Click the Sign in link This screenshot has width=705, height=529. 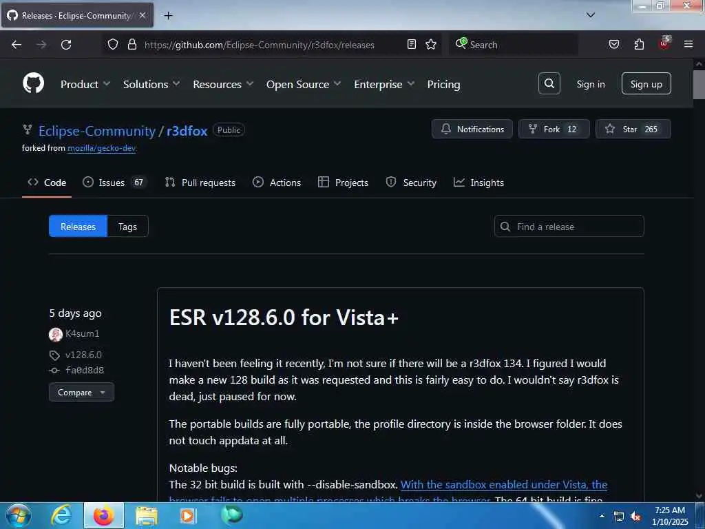point(591,84)
